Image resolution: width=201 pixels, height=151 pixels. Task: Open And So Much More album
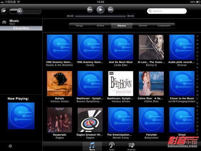click(121, 47)
